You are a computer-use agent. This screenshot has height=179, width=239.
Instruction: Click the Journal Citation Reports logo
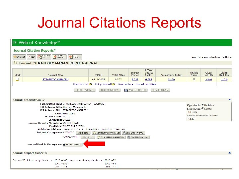(x=35, y=50)
